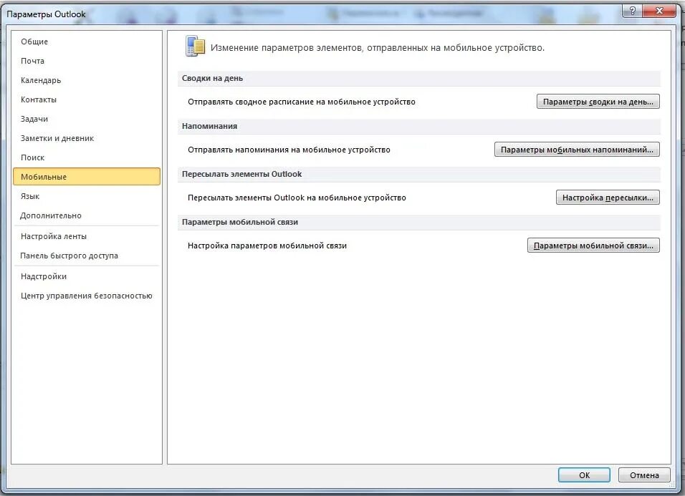685x496 pixels.
Task: Click the Настройка пересылки button
Action: [608, 198]
